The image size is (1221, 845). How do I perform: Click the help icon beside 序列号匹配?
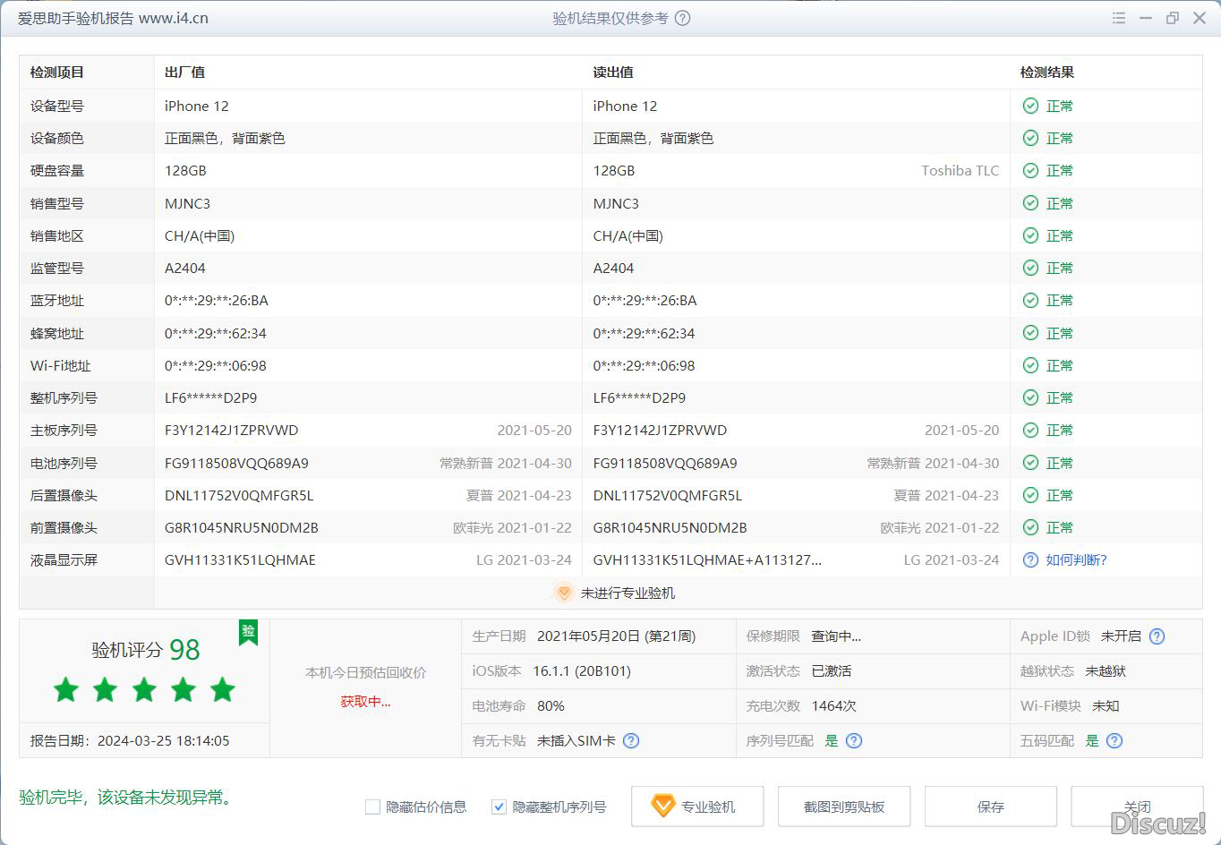click(854, 740)
